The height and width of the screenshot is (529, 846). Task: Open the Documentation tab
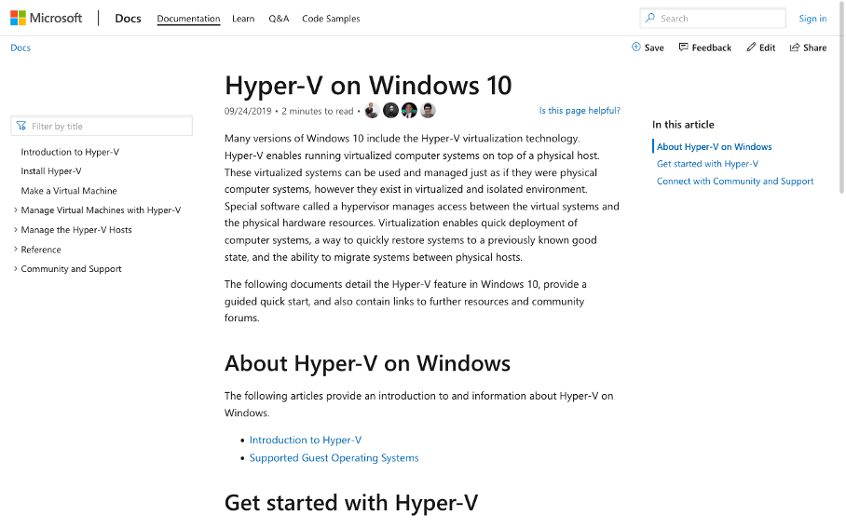click(x=188, y=19)
